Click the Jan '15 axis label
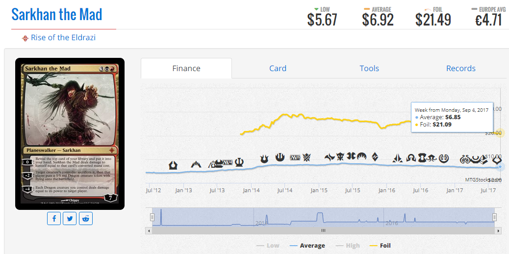Viewport: 509px width, 254px height. 320,190
